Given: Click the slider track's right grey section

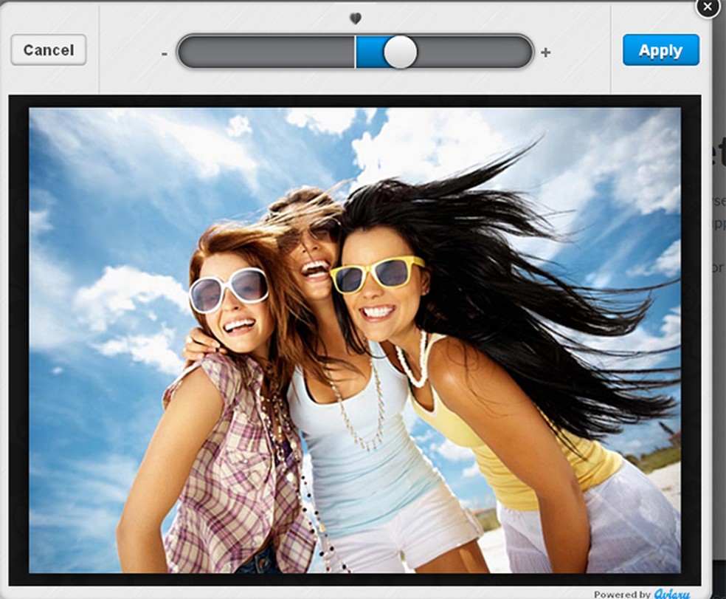Looking at the screenshot, I should [474, 52].
